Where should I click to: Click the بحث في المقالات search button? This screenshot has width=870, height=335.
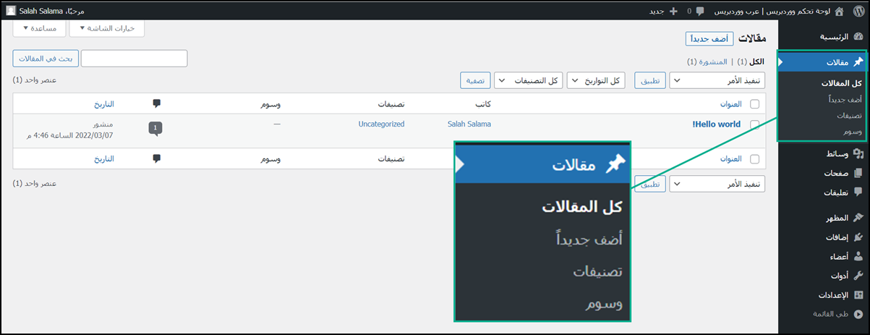(x=46, y=59)
